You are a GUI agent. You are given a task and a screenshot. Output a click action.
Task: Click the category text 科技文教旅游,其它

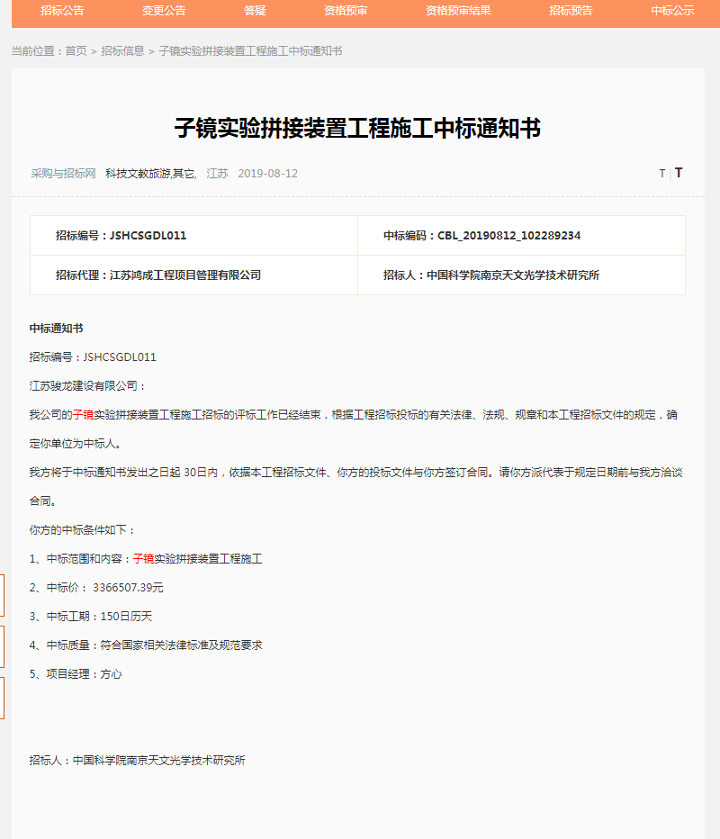click(x=151, y=174)
